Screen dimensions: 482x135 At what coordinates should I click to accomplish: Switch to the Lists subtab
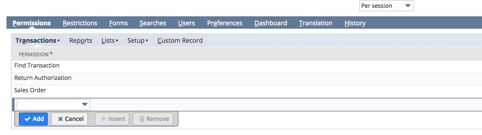(x=108, y=41)
